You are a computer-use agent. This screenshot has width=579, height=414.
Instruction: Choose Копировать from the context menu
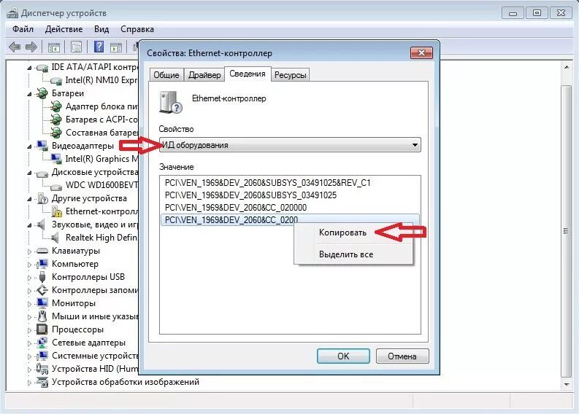[x=353, y=233]
